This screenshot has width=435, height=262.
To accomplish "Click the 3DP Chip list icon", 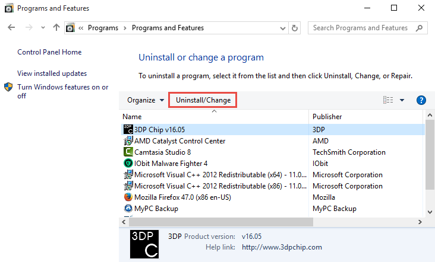I will pyautogui.click(x=128, y=129).
